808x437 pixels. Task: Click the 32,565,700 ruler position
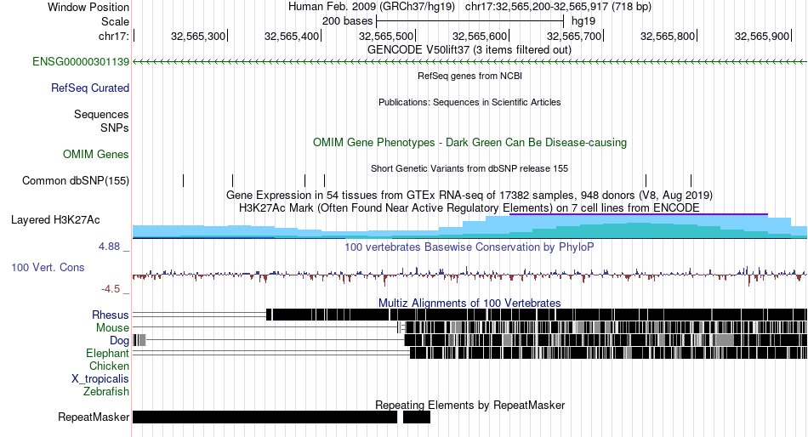574,36
